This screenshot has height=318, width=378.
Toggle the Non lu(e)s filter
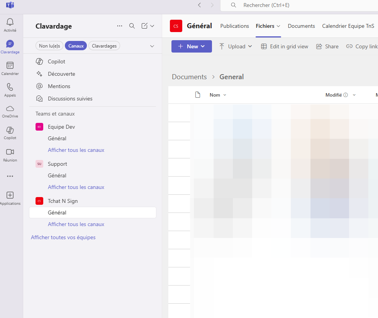(x=49, y=46)
